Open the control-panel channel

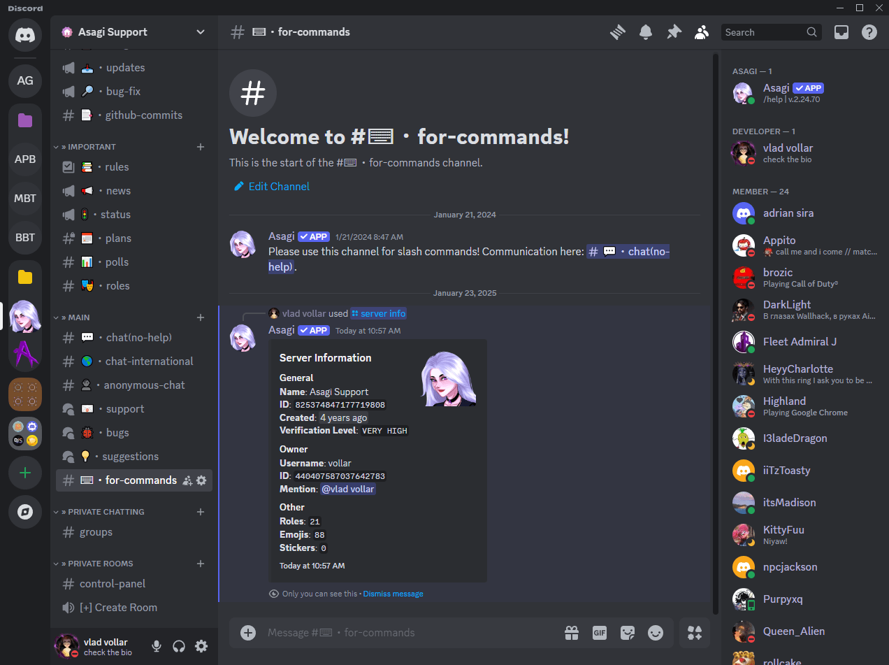(134, 584)
